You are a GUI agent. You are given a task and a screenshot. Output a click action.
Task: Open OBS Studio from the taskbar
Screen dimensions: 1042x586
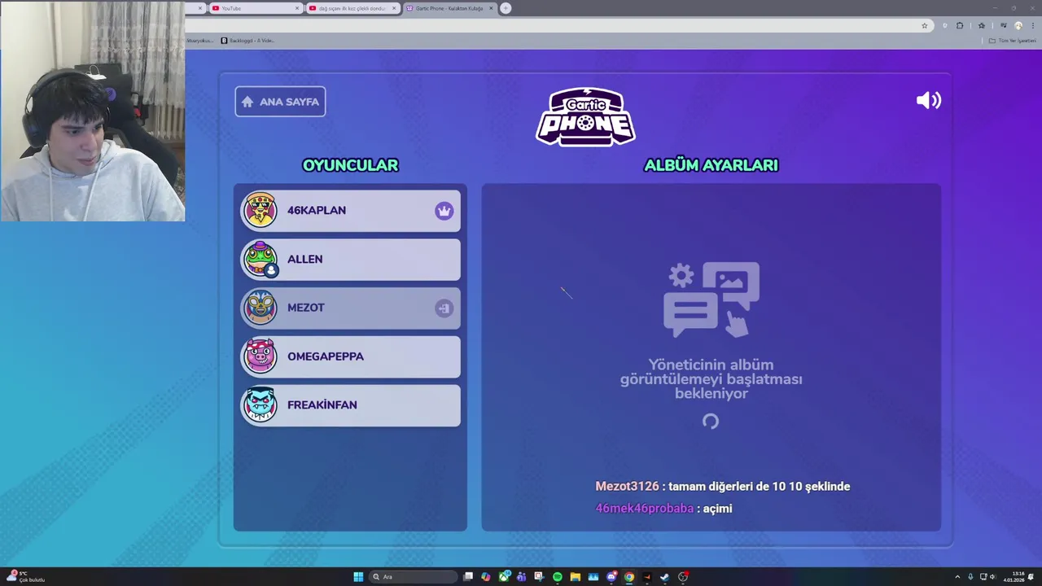click(682, 577)
